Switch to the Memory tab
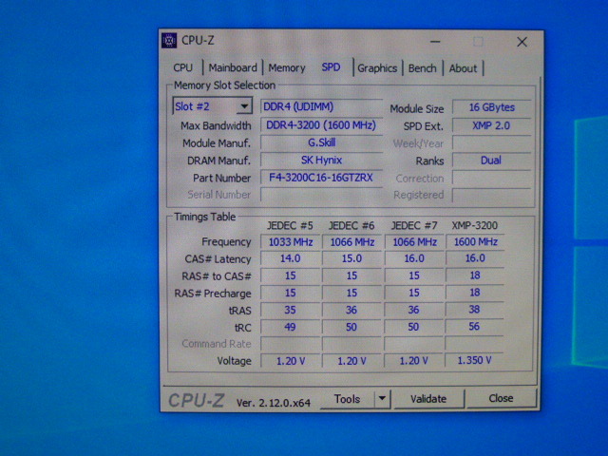This screenshot has height=456, width=608. click(287, 67)
